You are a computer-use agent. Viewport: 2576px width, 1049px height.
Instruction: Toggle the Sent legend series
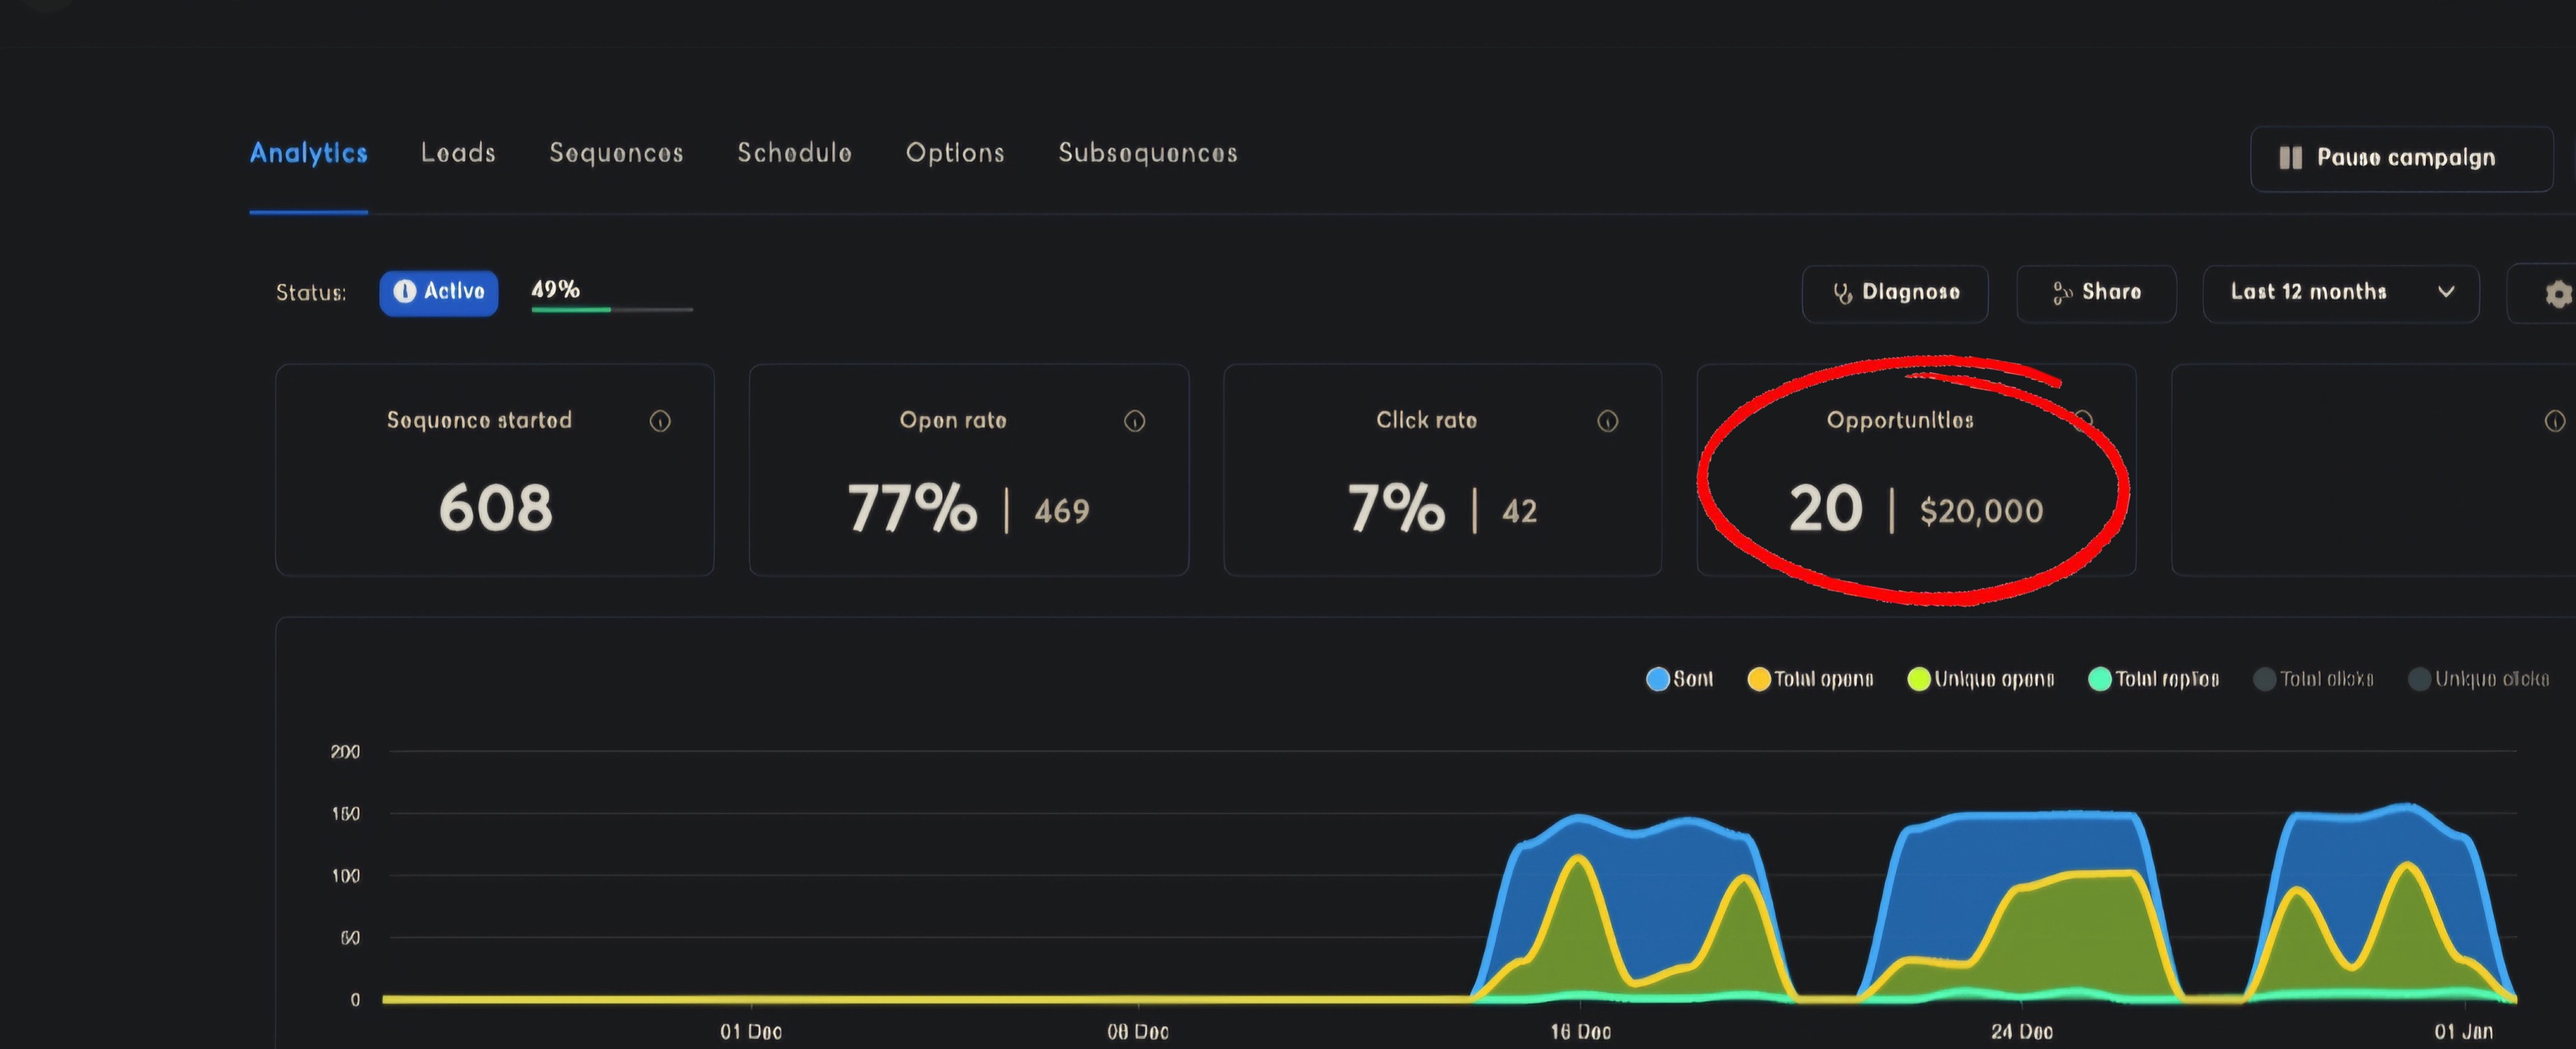click(x=1679, y=680)
